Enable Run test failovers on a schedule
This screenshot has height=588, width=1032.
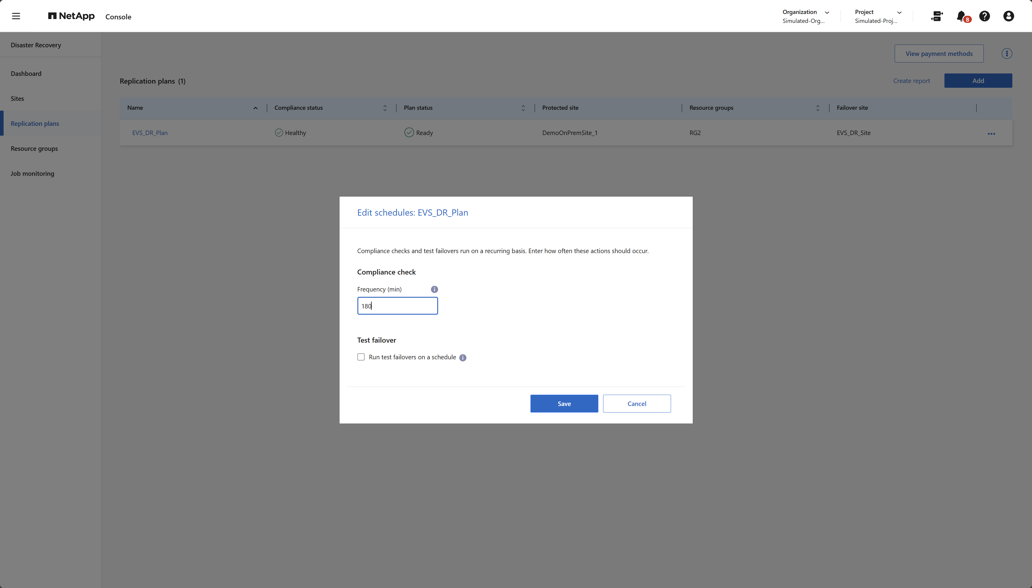[361, 357]
